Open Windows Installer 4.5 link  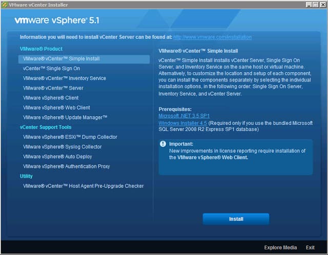point(182,123)
